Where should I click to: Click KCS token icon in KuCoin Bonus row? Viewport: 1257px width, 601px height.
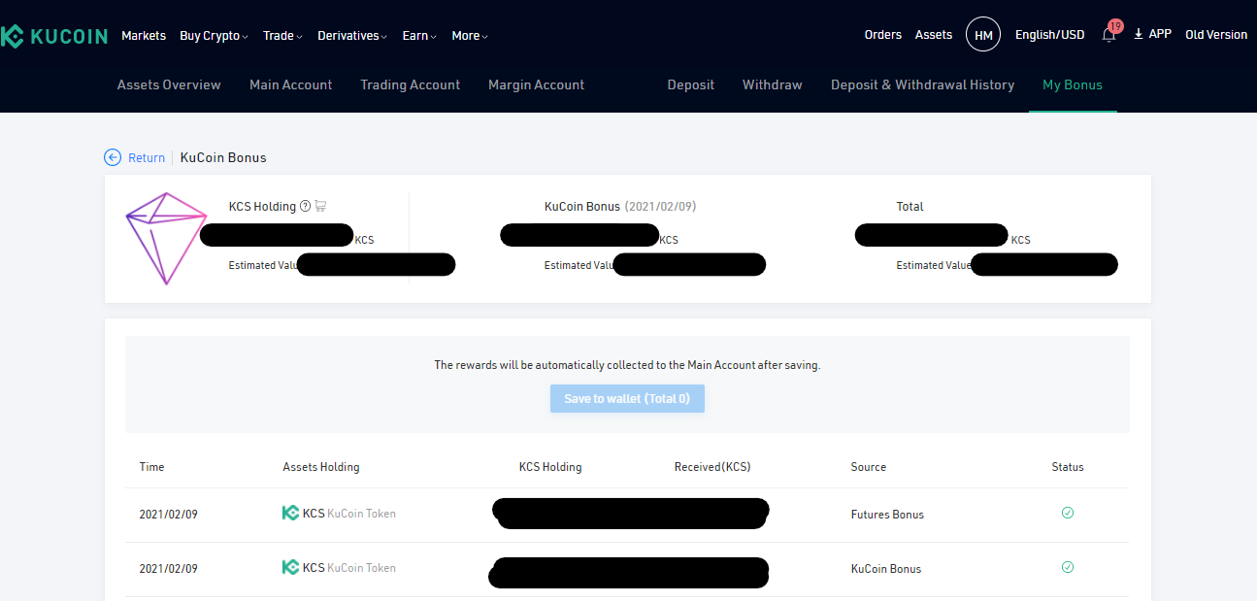[290, 568]
